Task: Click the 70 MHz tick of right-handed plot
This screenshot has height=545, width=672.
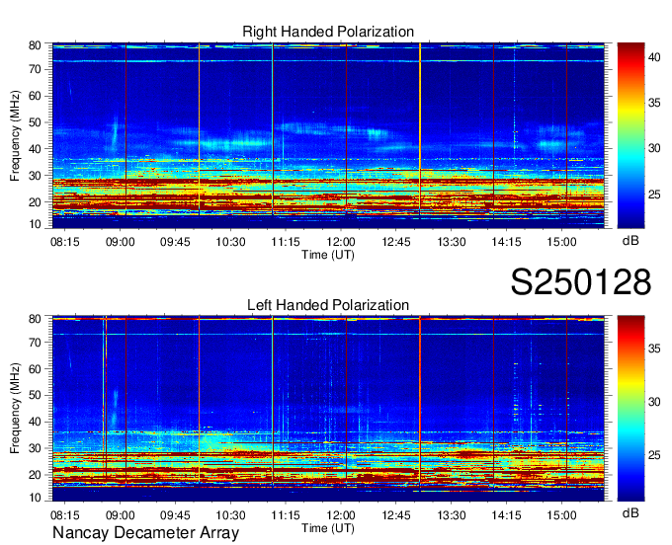Action: point(35,69)
